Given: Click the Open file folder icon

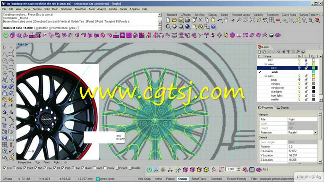Looking at the screenshot, I should coord(174,20).
